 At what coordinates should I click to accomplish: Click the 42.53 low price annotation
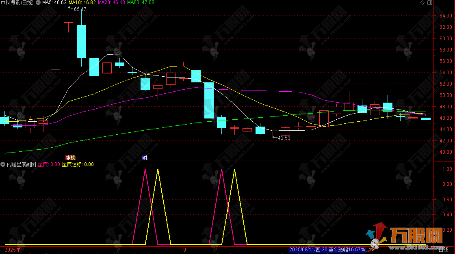coord(284,138)
